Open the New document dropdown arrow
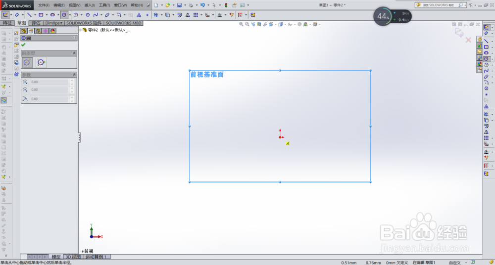 click(x=162, y=5)
